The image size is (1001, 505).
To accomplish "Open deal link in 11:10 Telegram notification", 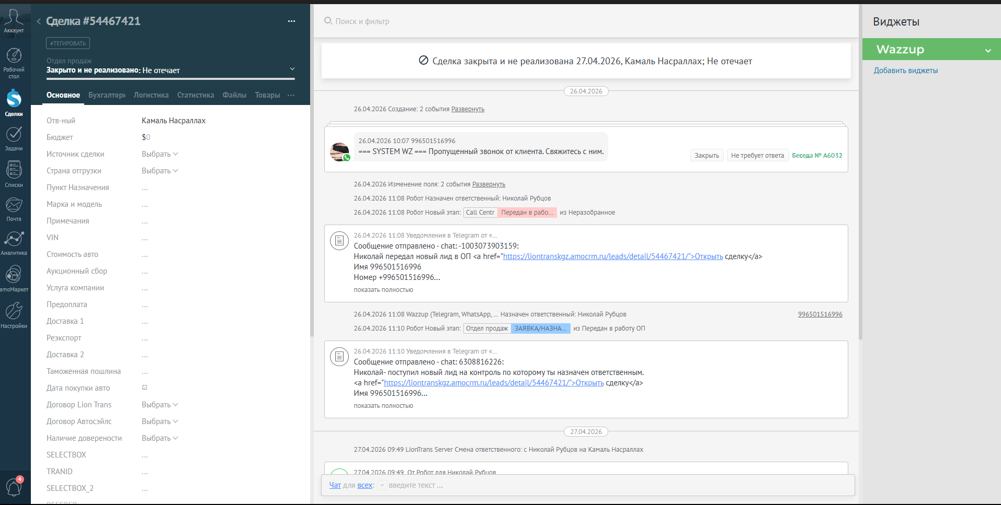I will coord(494,383).
